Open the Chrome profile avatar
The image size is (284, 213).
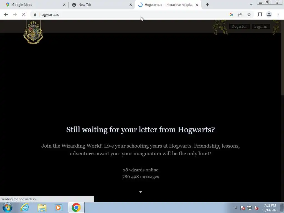point(269,14)
